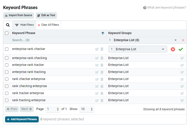This screenshot has height=132, width=191.
Task: Remove the Enterprise List group filter
Action: tap(183, 40)
